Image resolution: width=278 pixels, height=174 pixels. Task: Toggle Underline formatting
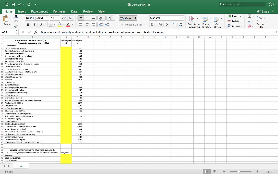click(x=41, y=24)
